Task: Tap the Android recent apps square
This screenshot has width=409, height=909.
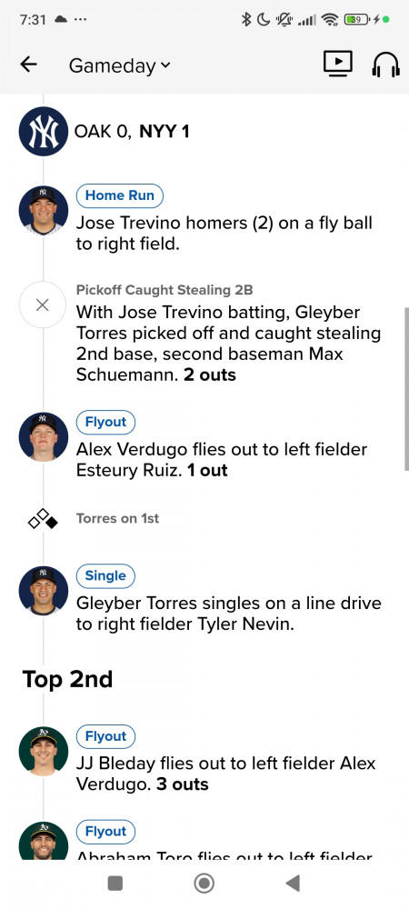Action: (x=115, y=883)
